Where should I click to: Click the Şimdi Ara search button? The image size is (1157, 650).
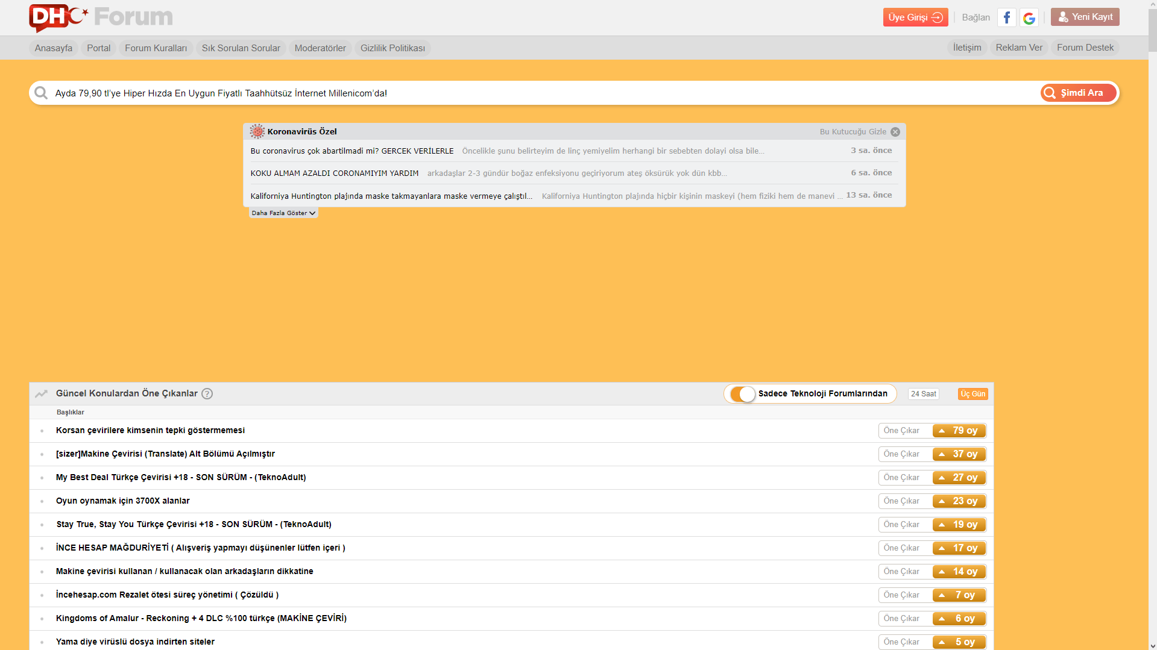[x=1078, y=93]
